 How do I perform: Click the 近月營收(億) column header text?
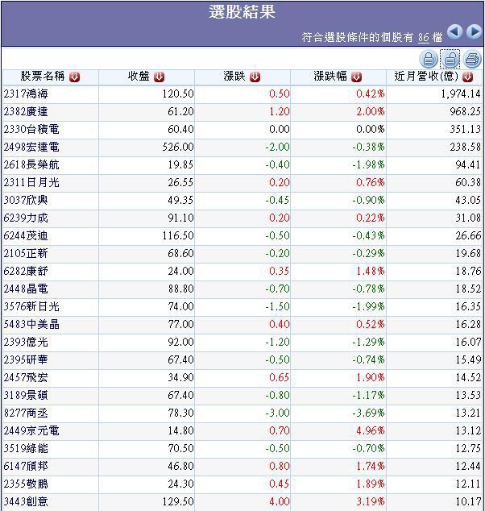click(426, 77)
